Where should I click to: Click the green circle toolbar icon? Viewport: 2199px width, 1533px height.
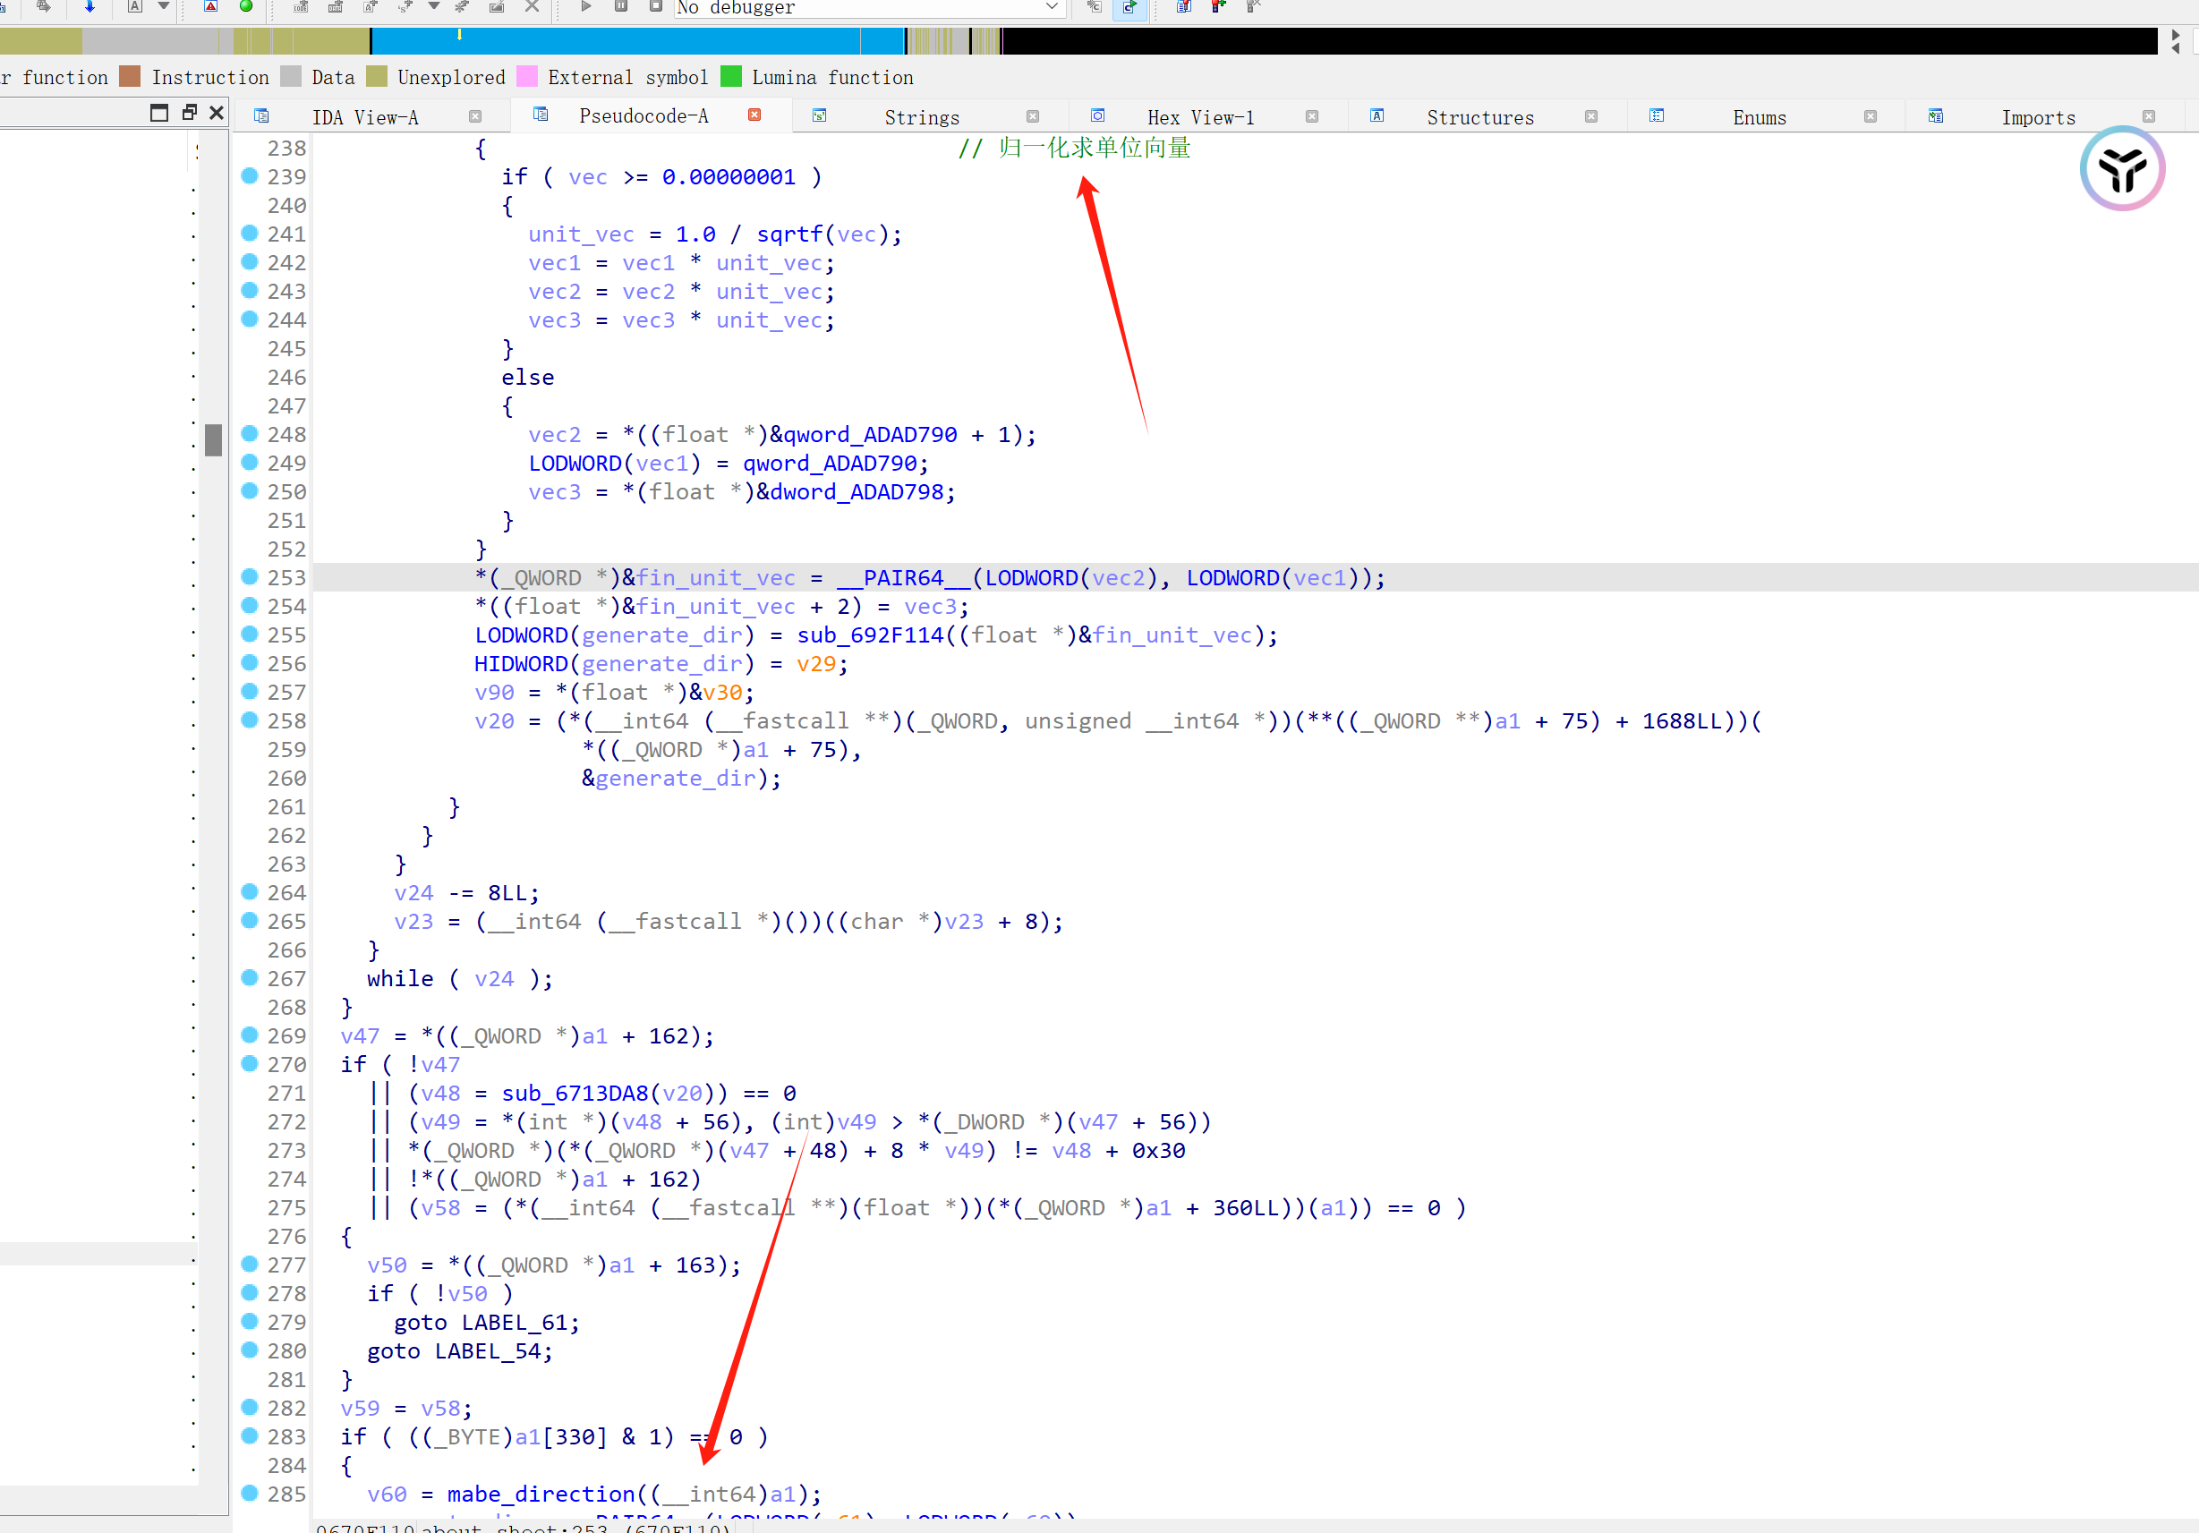[246, 6]
